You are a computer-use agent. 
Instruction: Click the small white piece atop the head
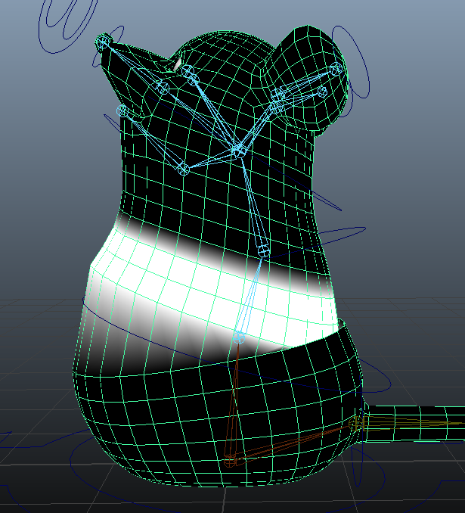(x=178, y=66)
